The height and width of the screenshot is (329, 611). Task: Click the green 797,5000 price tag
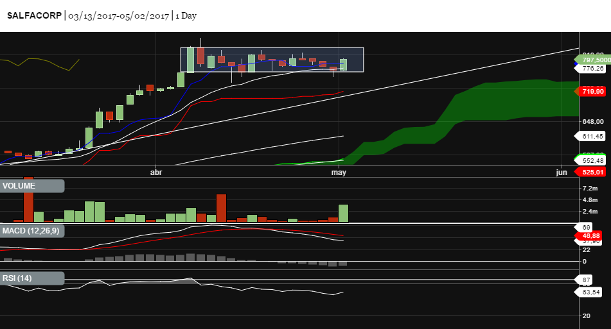tap(592, 60)
